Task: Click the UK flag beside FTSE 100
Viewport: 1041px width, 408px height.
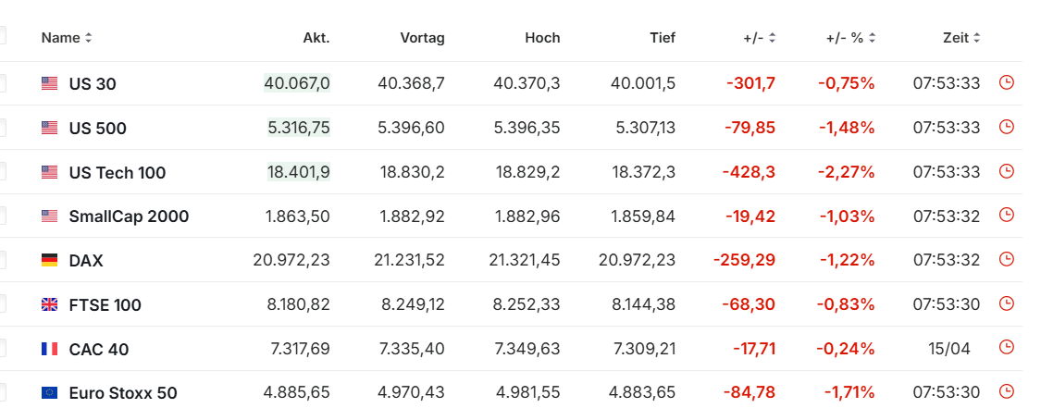Action: pos(50,304)
